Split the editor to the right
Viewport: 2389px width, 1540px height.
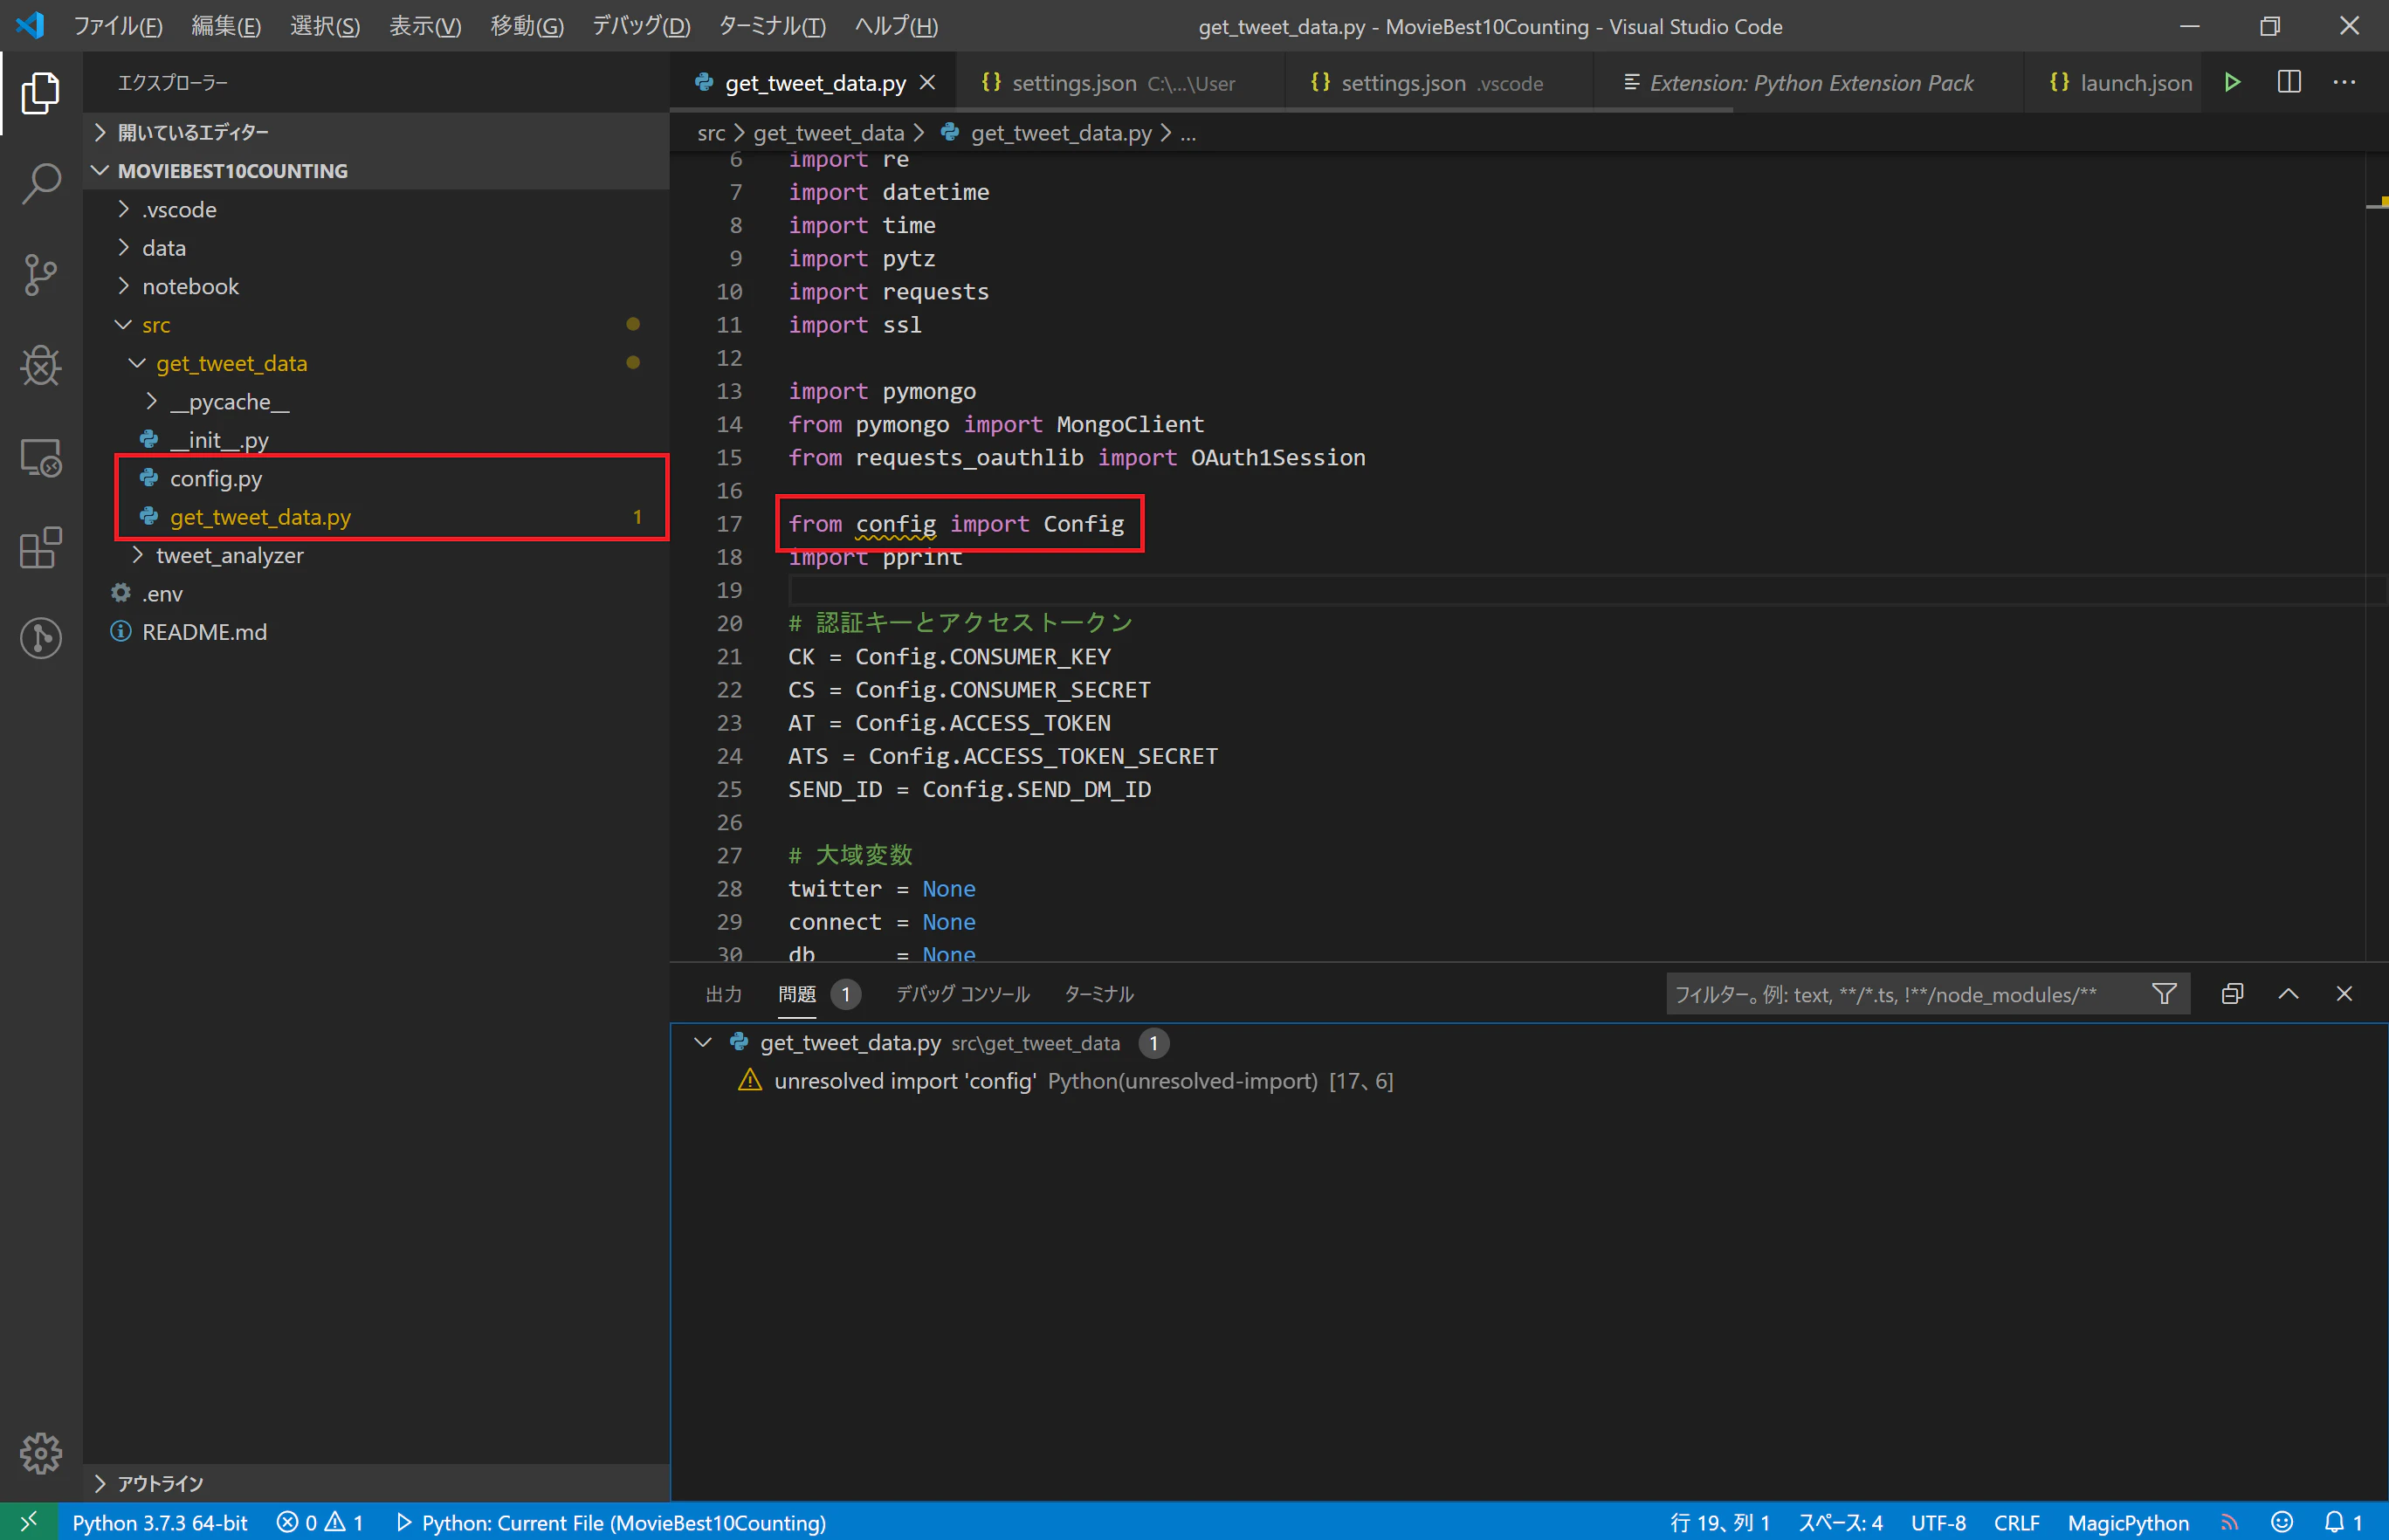(2289, 83)
